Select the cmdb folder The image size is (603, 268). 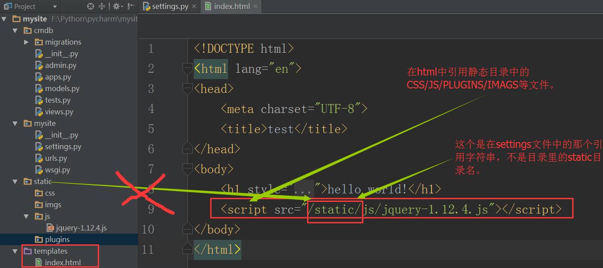[43, 30]
